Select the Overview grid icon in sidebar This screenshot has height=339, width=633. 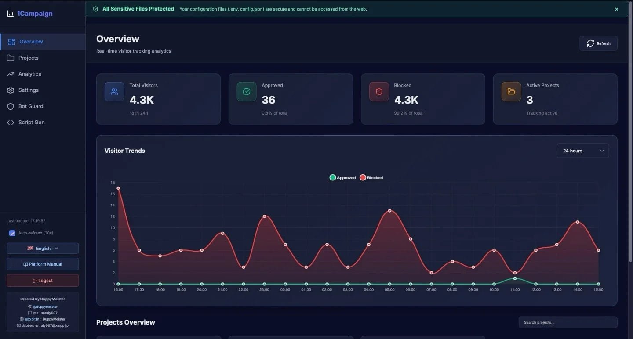click(11, 41)
